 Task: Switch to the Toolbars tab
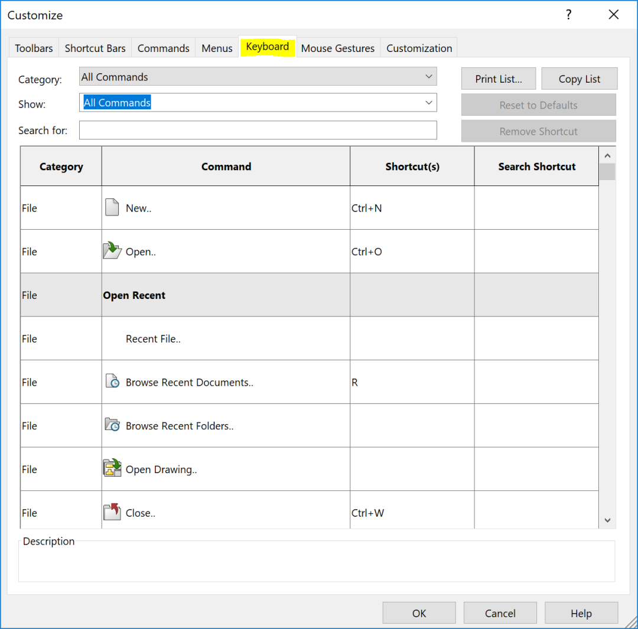(x=34, y=48)
